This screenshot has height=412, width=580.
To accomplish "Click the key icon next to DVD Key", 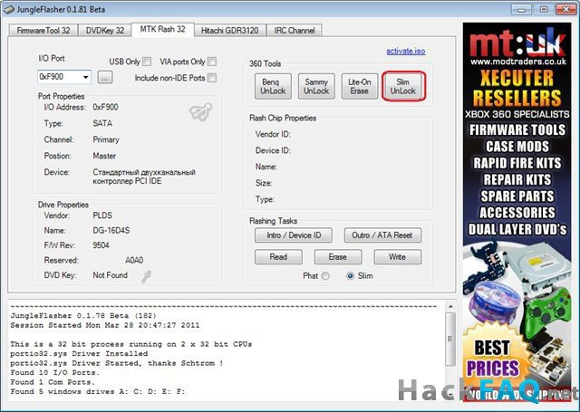I will pos(147,276).
